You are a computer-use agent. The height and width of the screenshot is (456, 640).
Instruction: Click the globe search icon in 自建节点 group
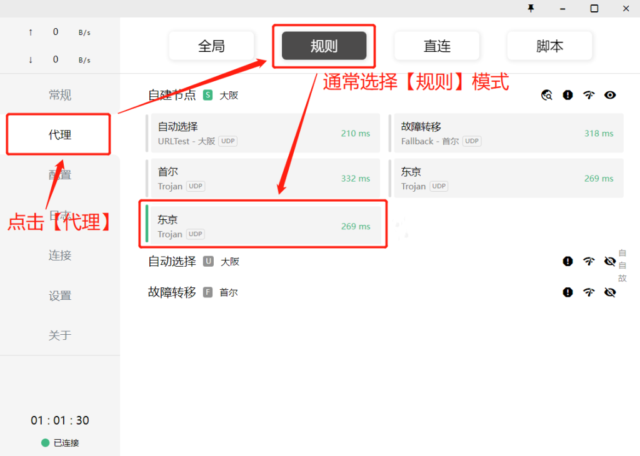point(546,95)
